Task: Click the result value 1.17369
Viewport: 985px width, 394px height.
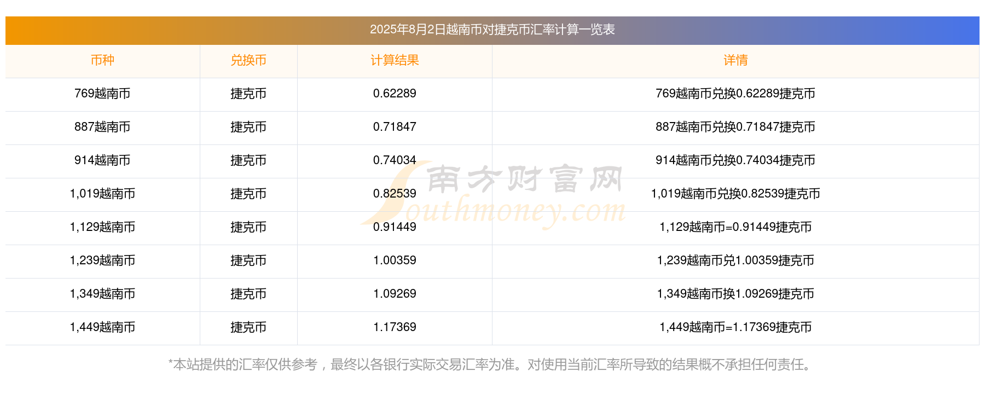Action: click(x=395, y=327)
